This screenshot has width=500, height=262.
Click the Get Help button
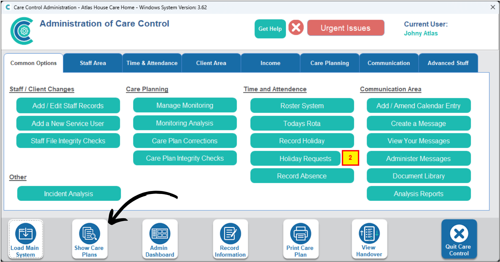(x=270, y=29)
